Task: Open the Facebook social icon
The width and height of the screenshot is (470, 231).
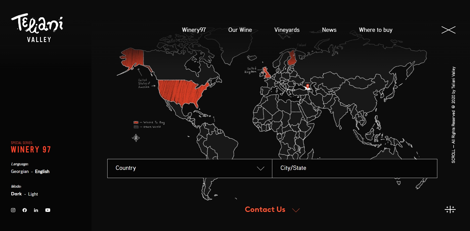Action: pos(25,210)
